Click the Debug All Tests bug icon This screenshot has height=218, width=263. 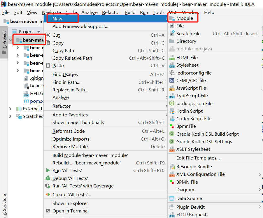coord(48,178)
